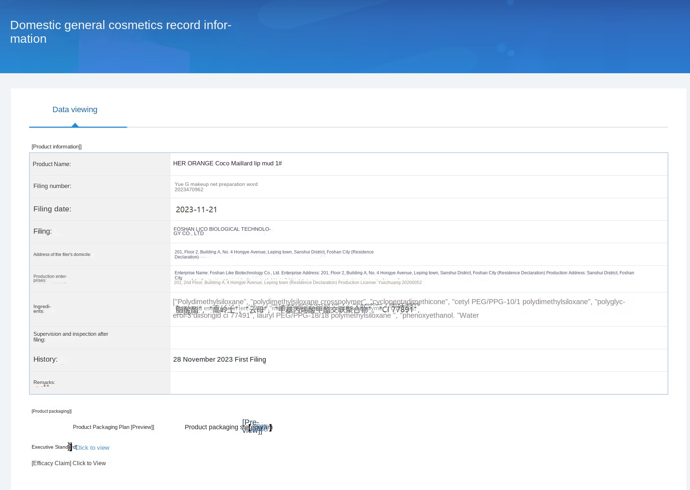
Task: Click the triangle marker under the Data viewing tab
Action: click(75, 125)
